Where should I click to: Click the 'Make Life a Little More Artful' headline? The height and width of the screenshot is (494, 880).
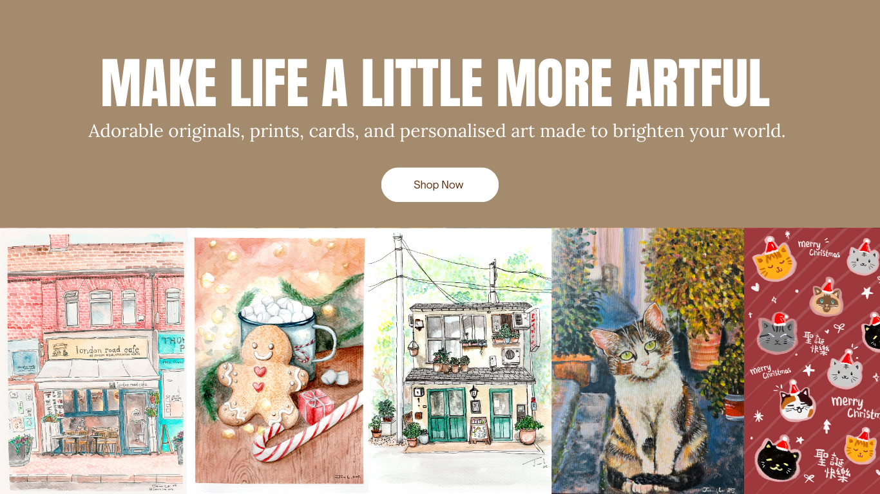[x=435, y=83]
